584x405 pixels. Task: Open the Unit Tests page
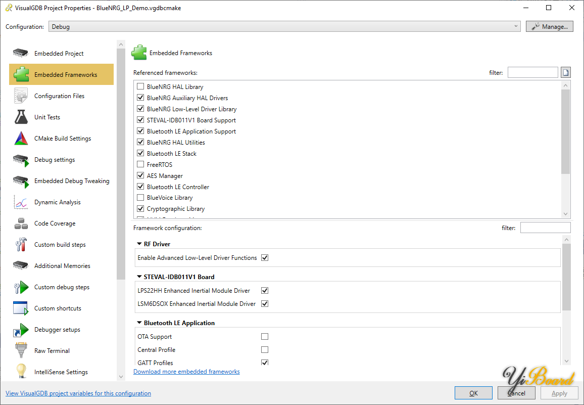pyautogui.click(x=62, y=117)
